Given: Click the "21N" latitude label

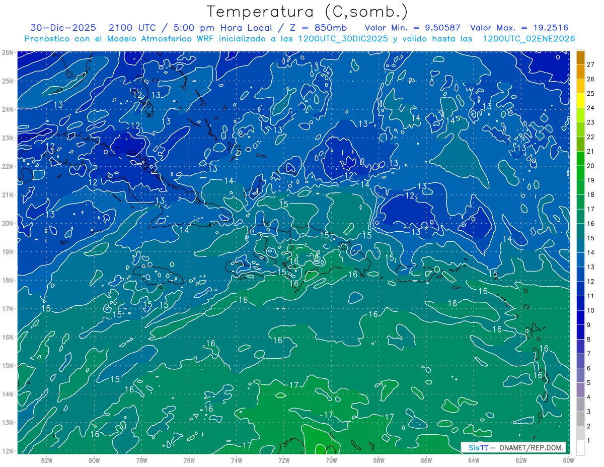Looking at the screenshot, I should pos(7,194).
